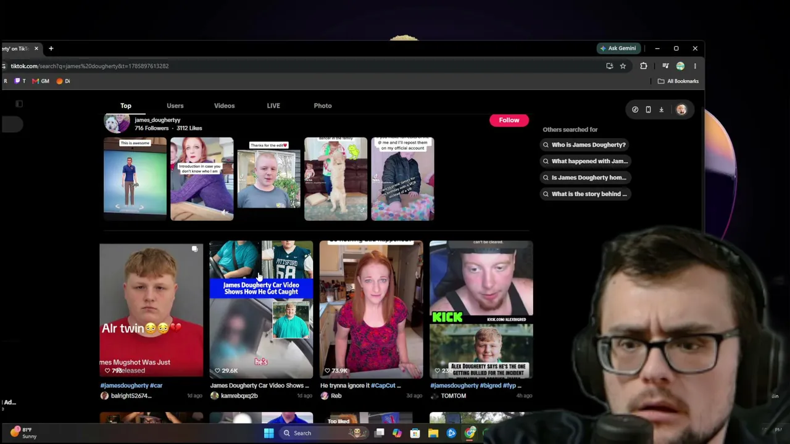Open Microsoft Store from the taskbar
790x444 pixels.
pyautogui.click(x=415, y=433)
